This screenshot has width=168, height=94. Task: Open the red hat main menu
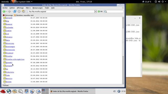point(3,91)
